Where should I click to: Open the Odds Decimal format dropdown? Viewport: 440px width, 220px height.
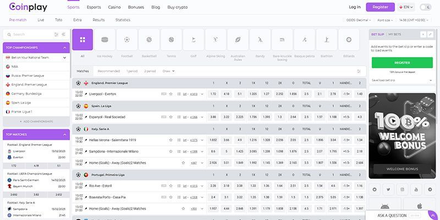pyautogui.click(x=359, y=20)
